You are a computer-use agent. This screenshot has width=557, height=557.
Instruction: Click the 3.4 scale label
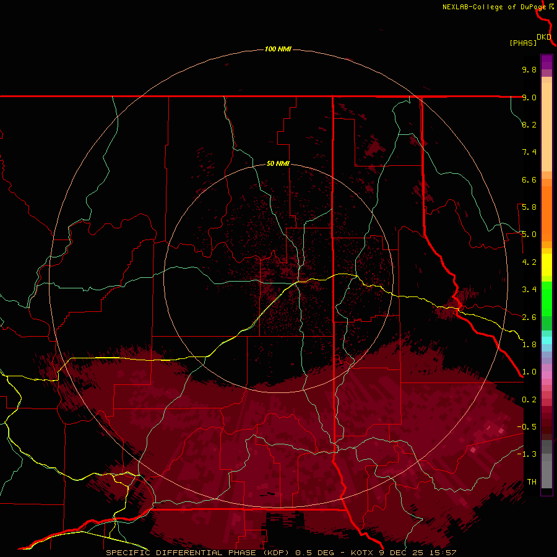click(529, 290)
